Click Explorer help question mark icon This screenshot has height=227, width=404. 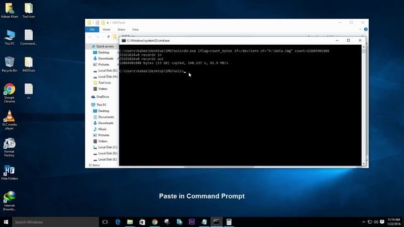(x=365, y=30)
